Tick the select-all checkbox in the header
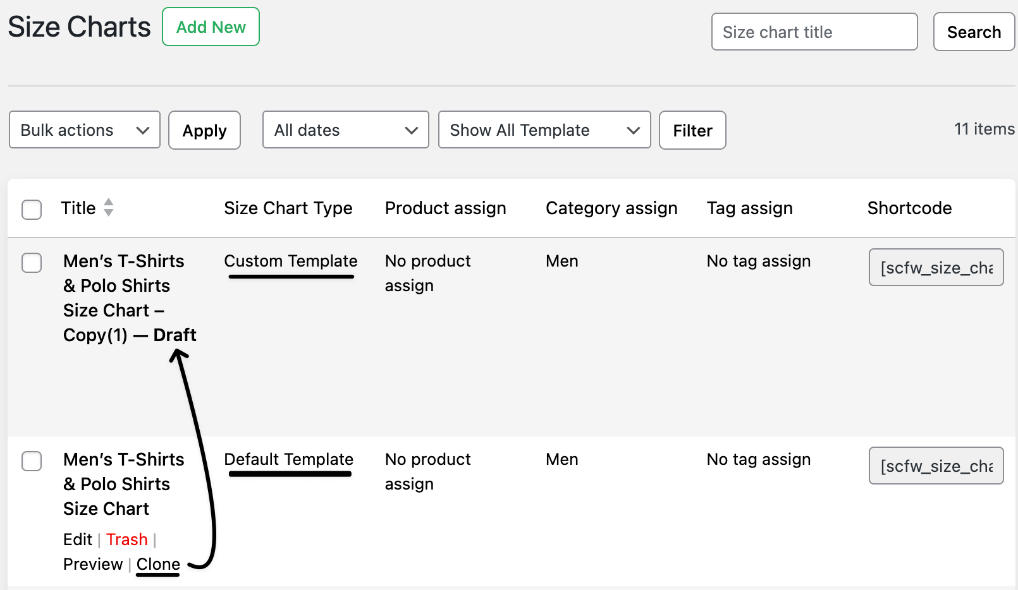This screenshot has height=590, width=1018. point(32,209)
